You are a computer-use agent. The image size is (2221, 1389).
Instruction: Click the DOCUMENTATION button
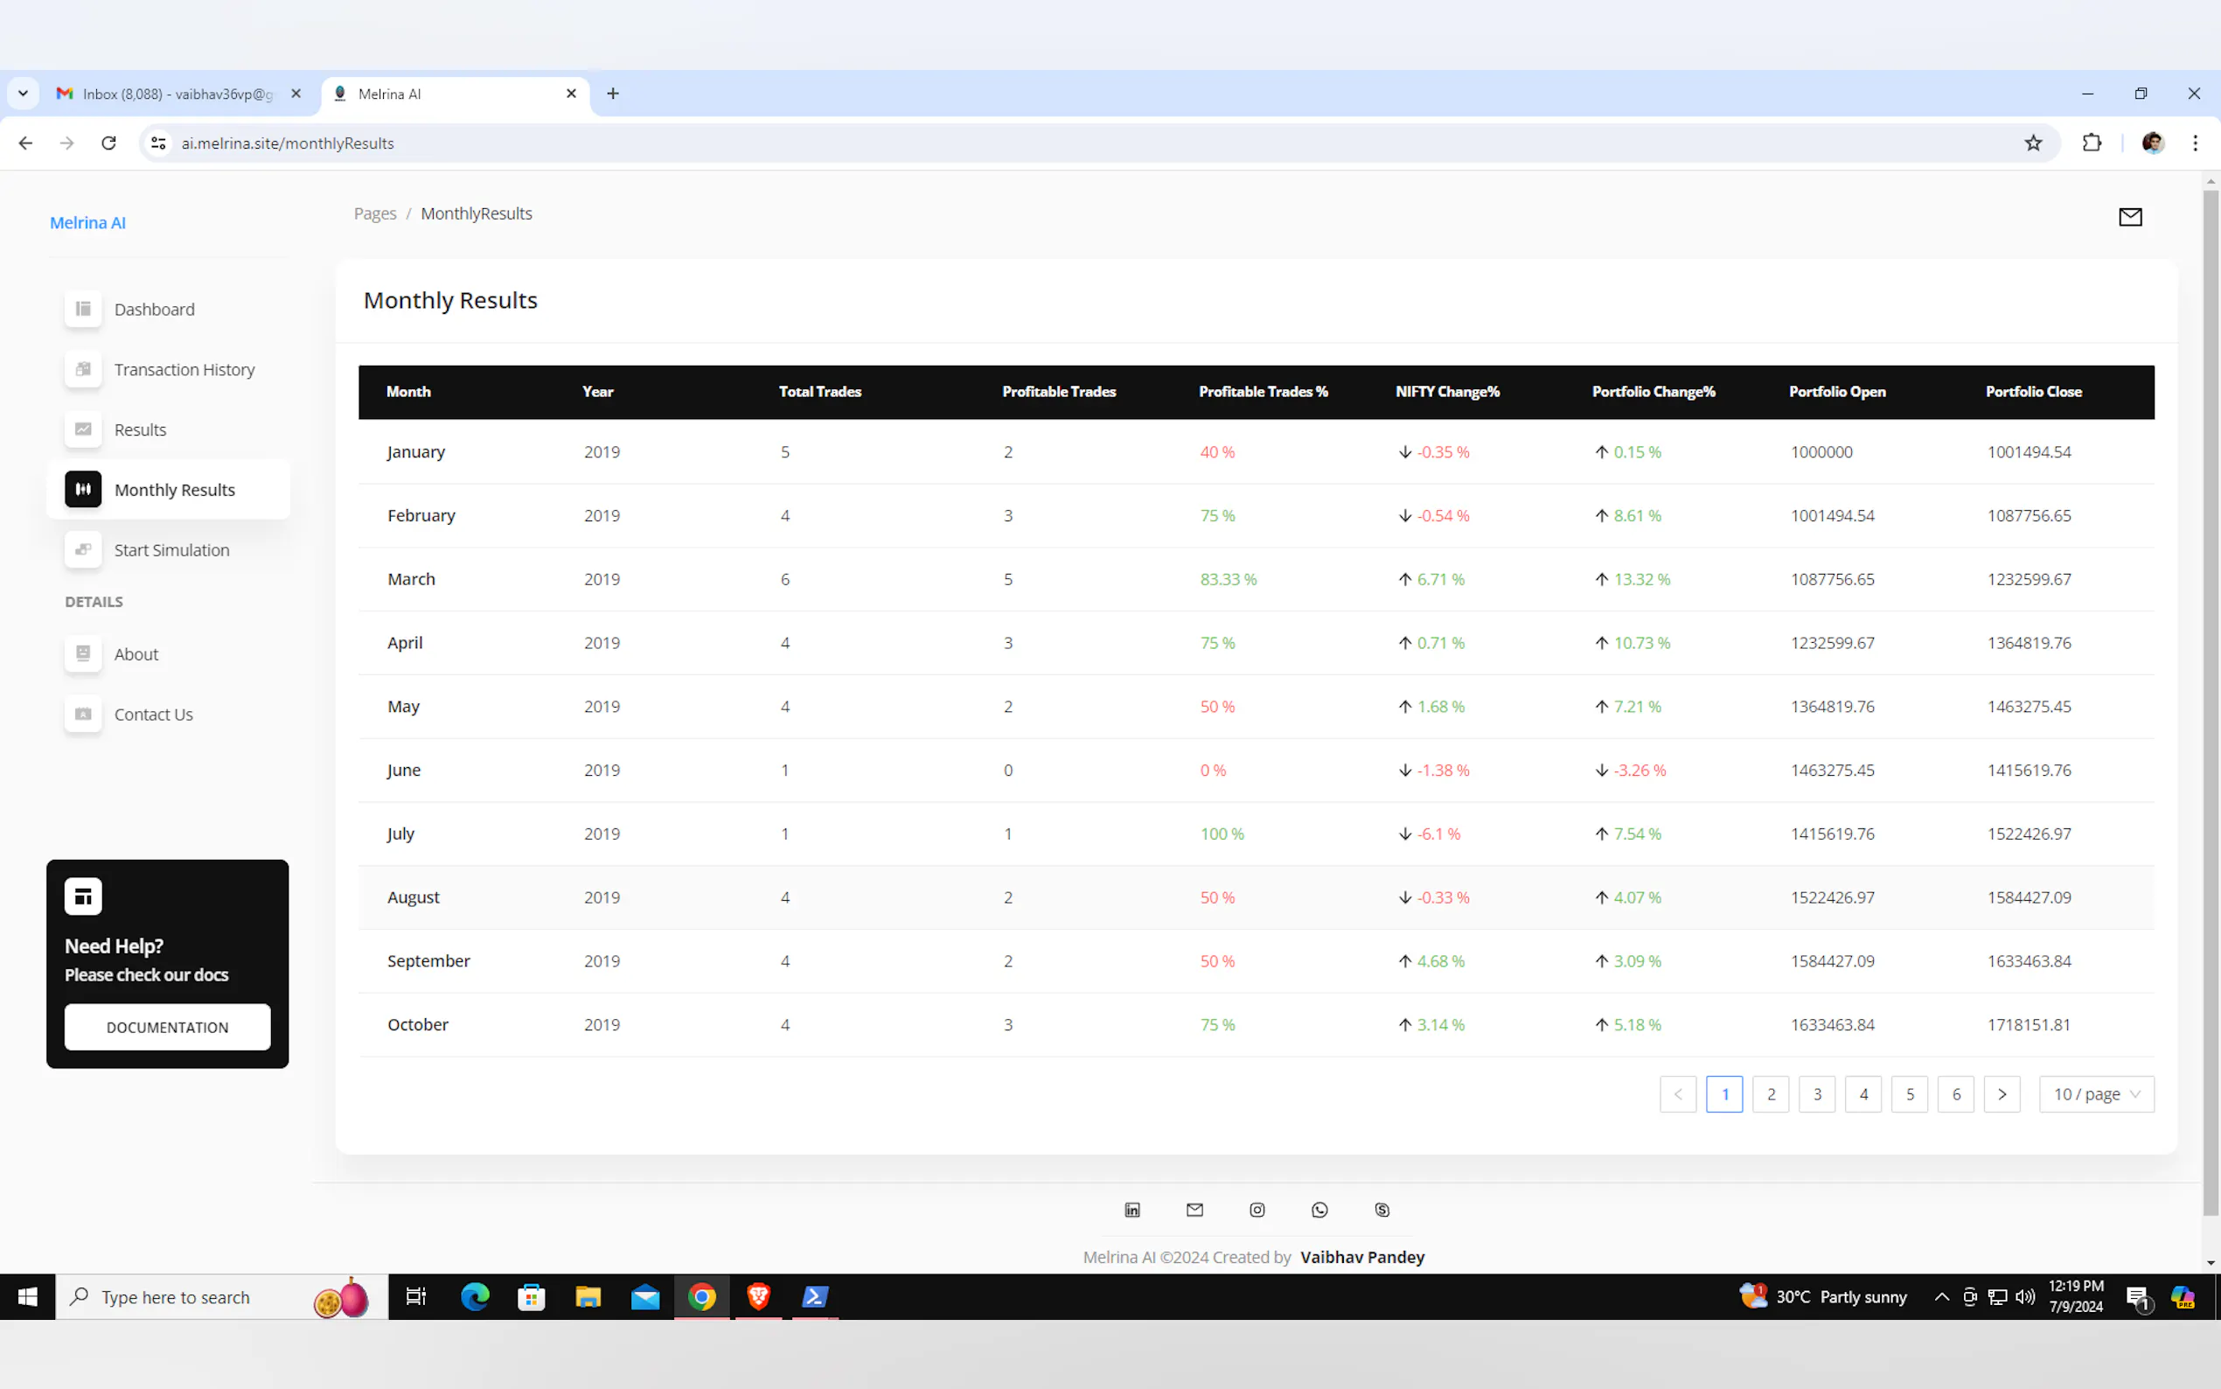pos(167,1027)
